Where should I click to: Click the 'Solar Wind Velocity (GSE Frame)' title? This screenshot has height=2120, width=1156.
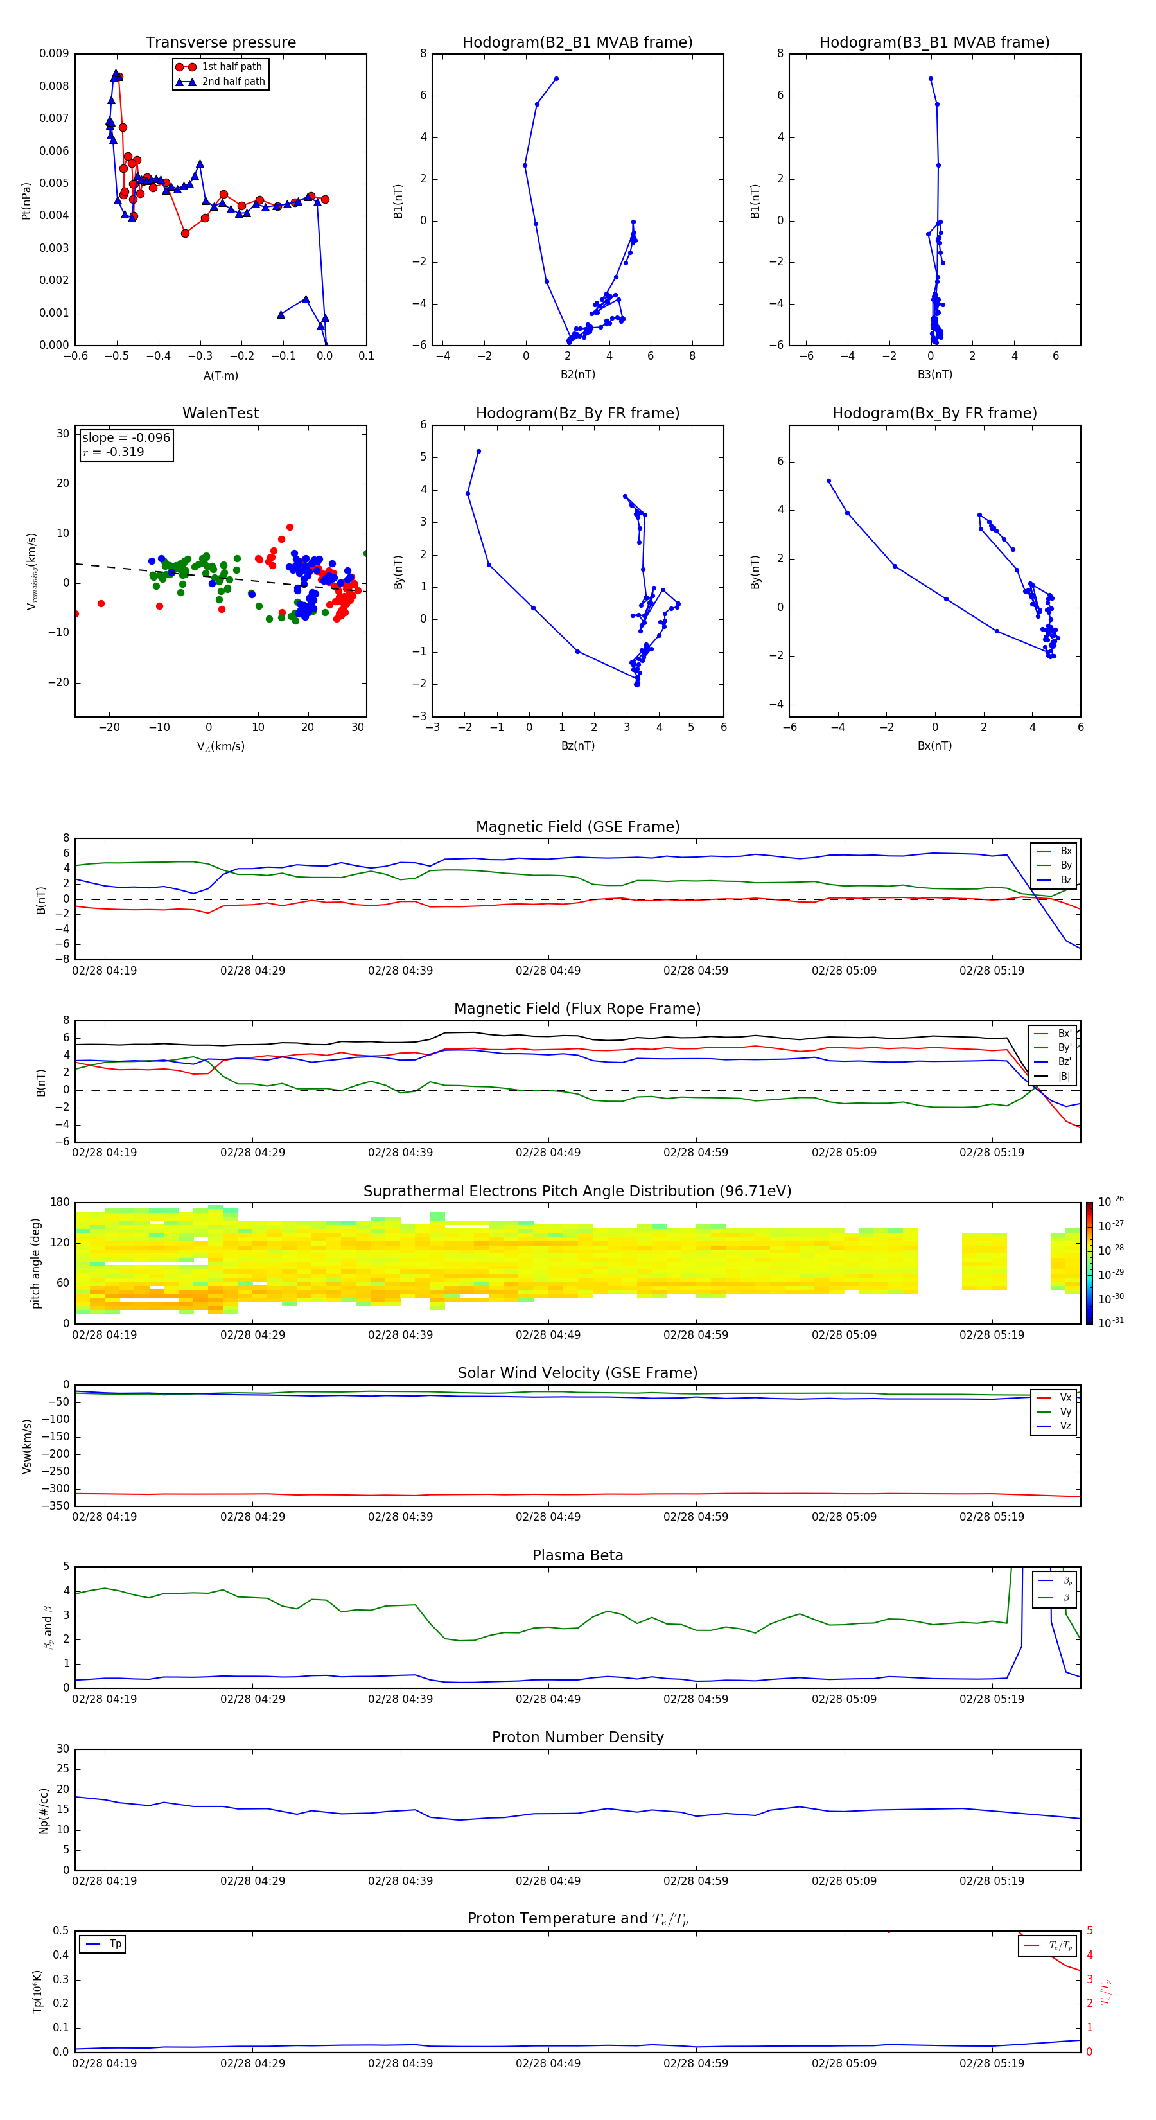coord(577,1374)
